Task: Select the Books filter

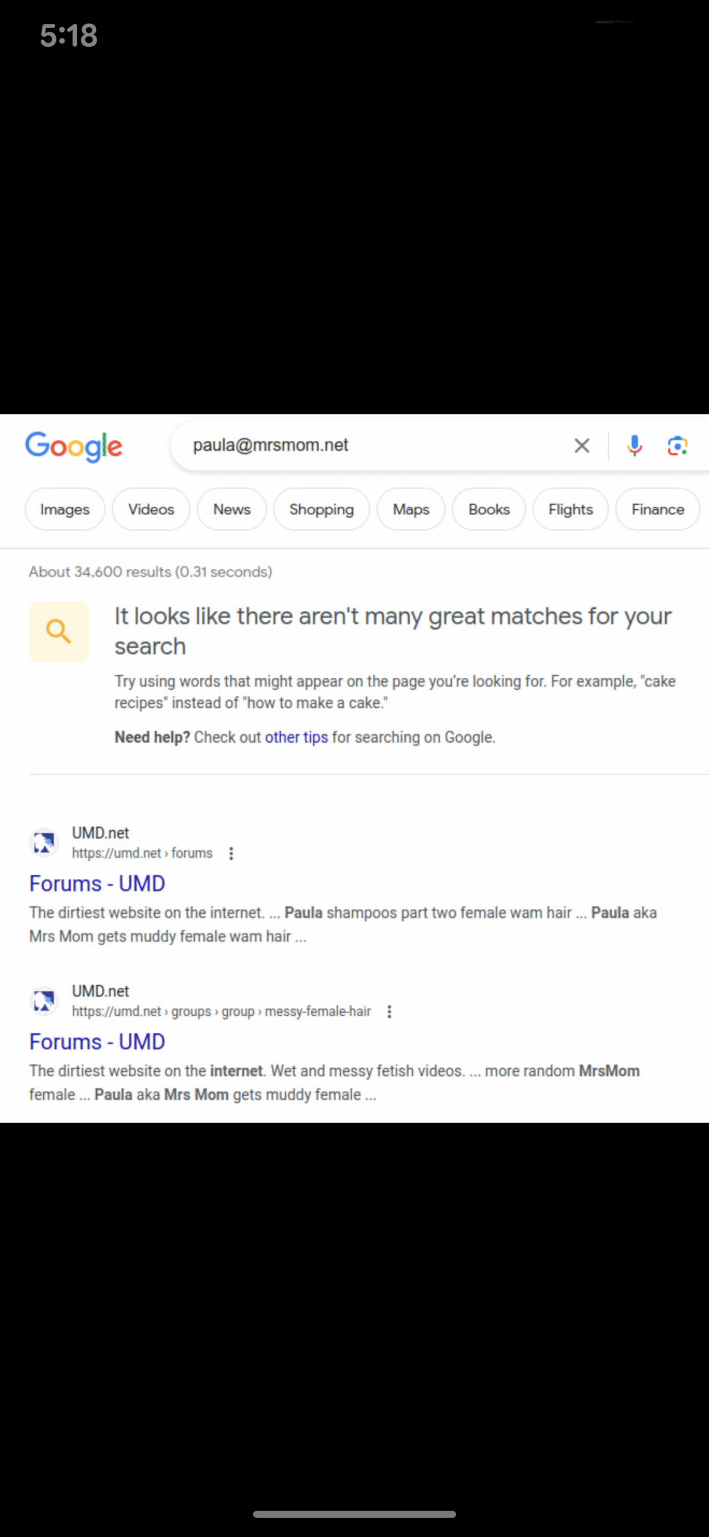Action: pyautogui.click(x=489, y=509)
